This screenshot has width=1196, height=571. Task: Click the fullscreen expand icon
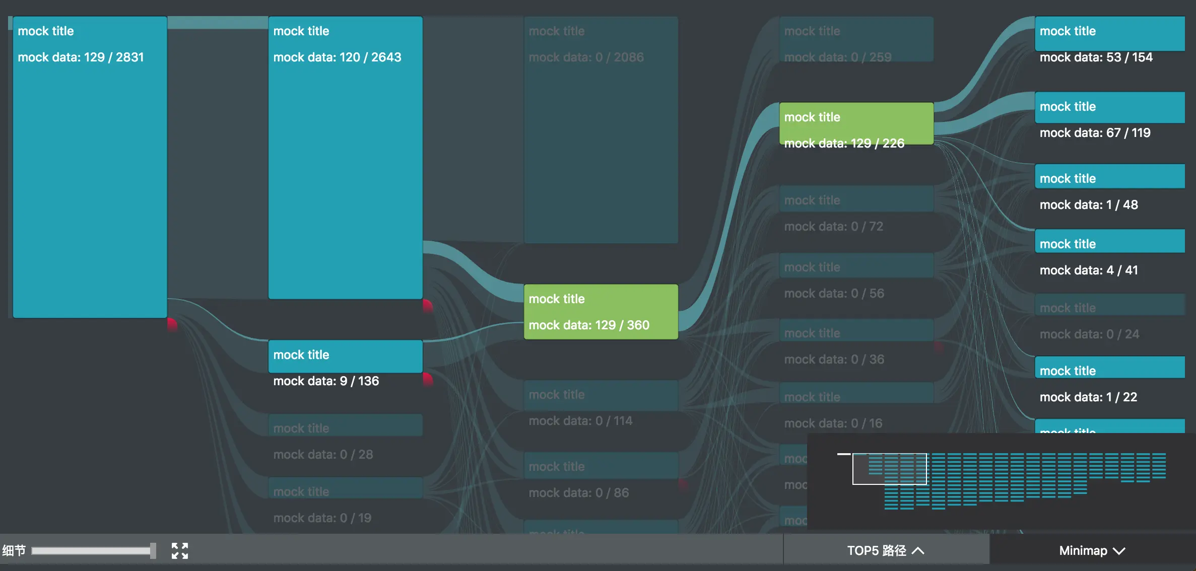[180, 550]
